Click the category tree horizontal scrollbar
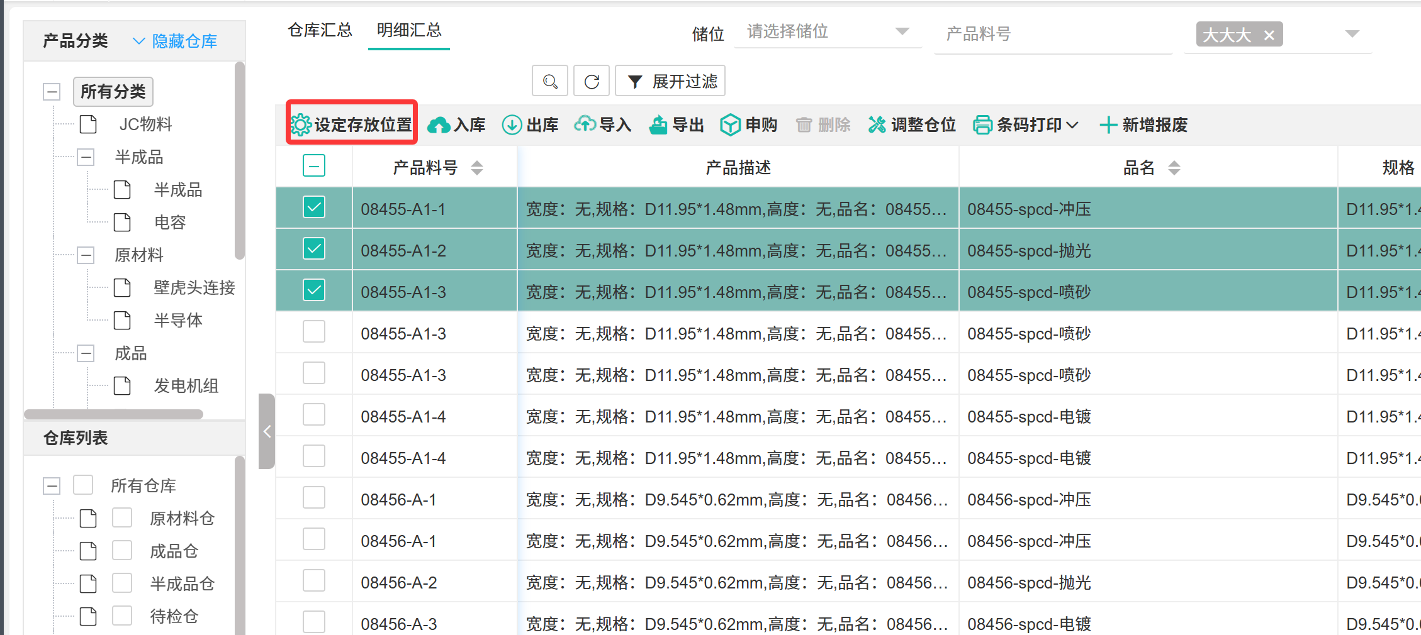The image size is (1421, 635). pos(113,414)
